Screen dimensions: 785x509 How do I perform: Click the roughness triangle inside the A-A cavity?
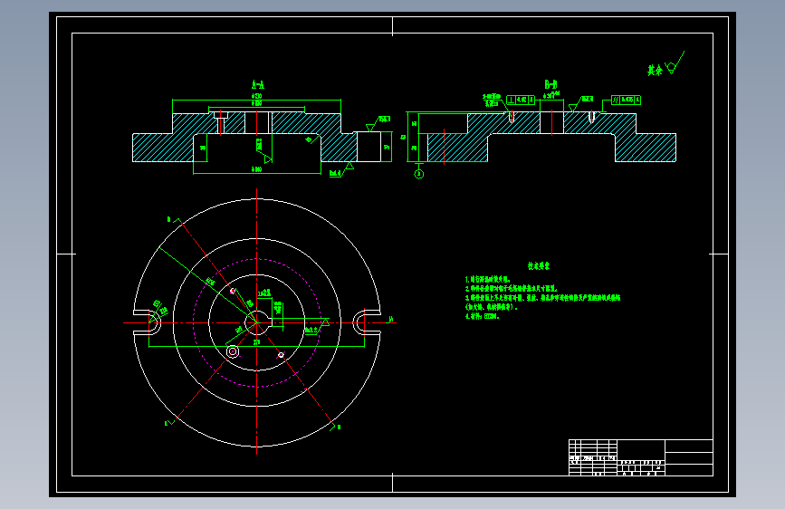coord(267,158)
